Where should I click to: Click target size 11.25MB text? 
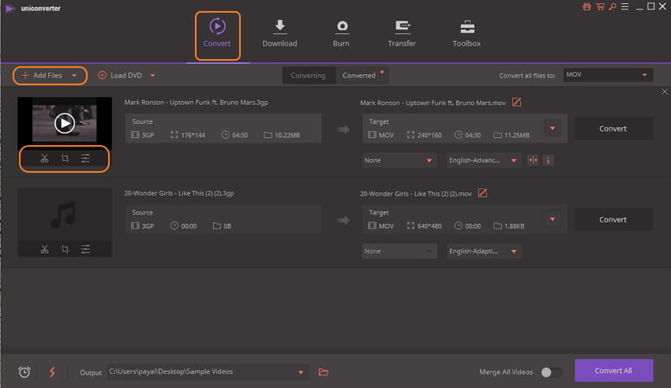coord(516,135)
